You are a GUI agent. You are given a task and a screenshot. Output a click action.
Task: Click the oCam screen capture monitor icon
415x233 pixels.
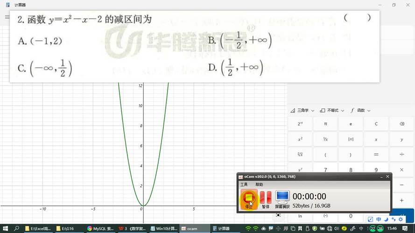click(282, 199)
